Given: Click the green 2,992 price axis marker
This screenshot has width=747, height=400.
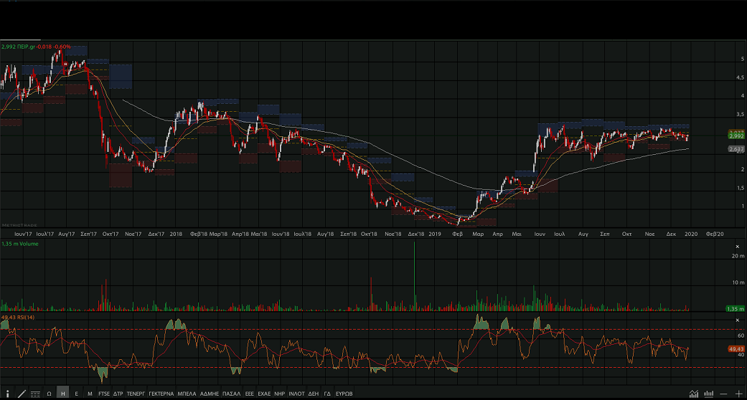Looking at the screenshot, I should pyautogui.click(x=736, y=135).
